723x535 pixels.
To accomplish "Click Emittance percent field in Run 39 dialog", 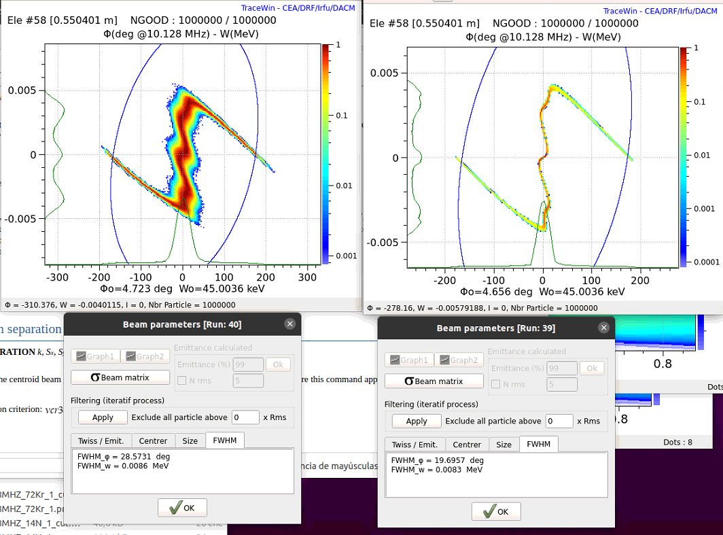I will pos(562,368).
